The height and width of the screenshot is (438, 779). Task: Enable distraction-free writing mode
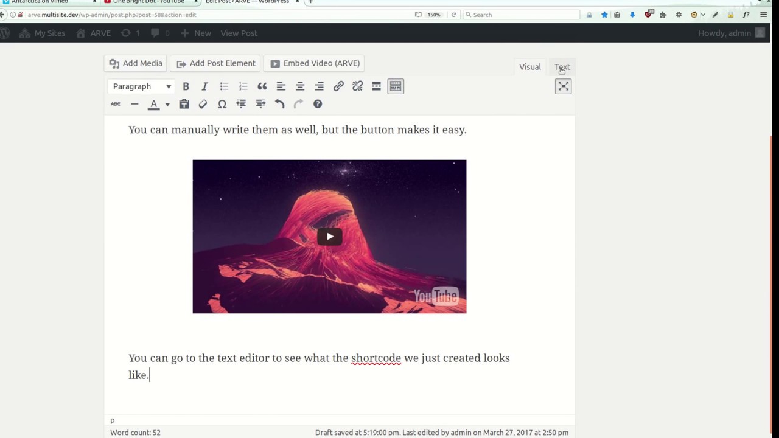[x=563, y=86]
